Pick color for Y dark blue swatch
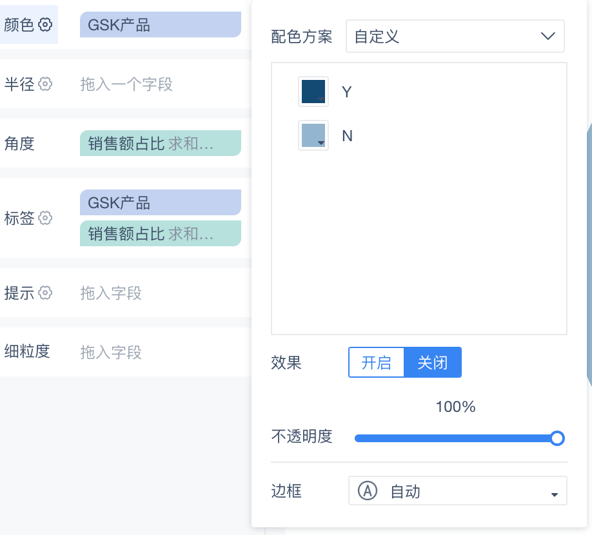 pos(313,92)
